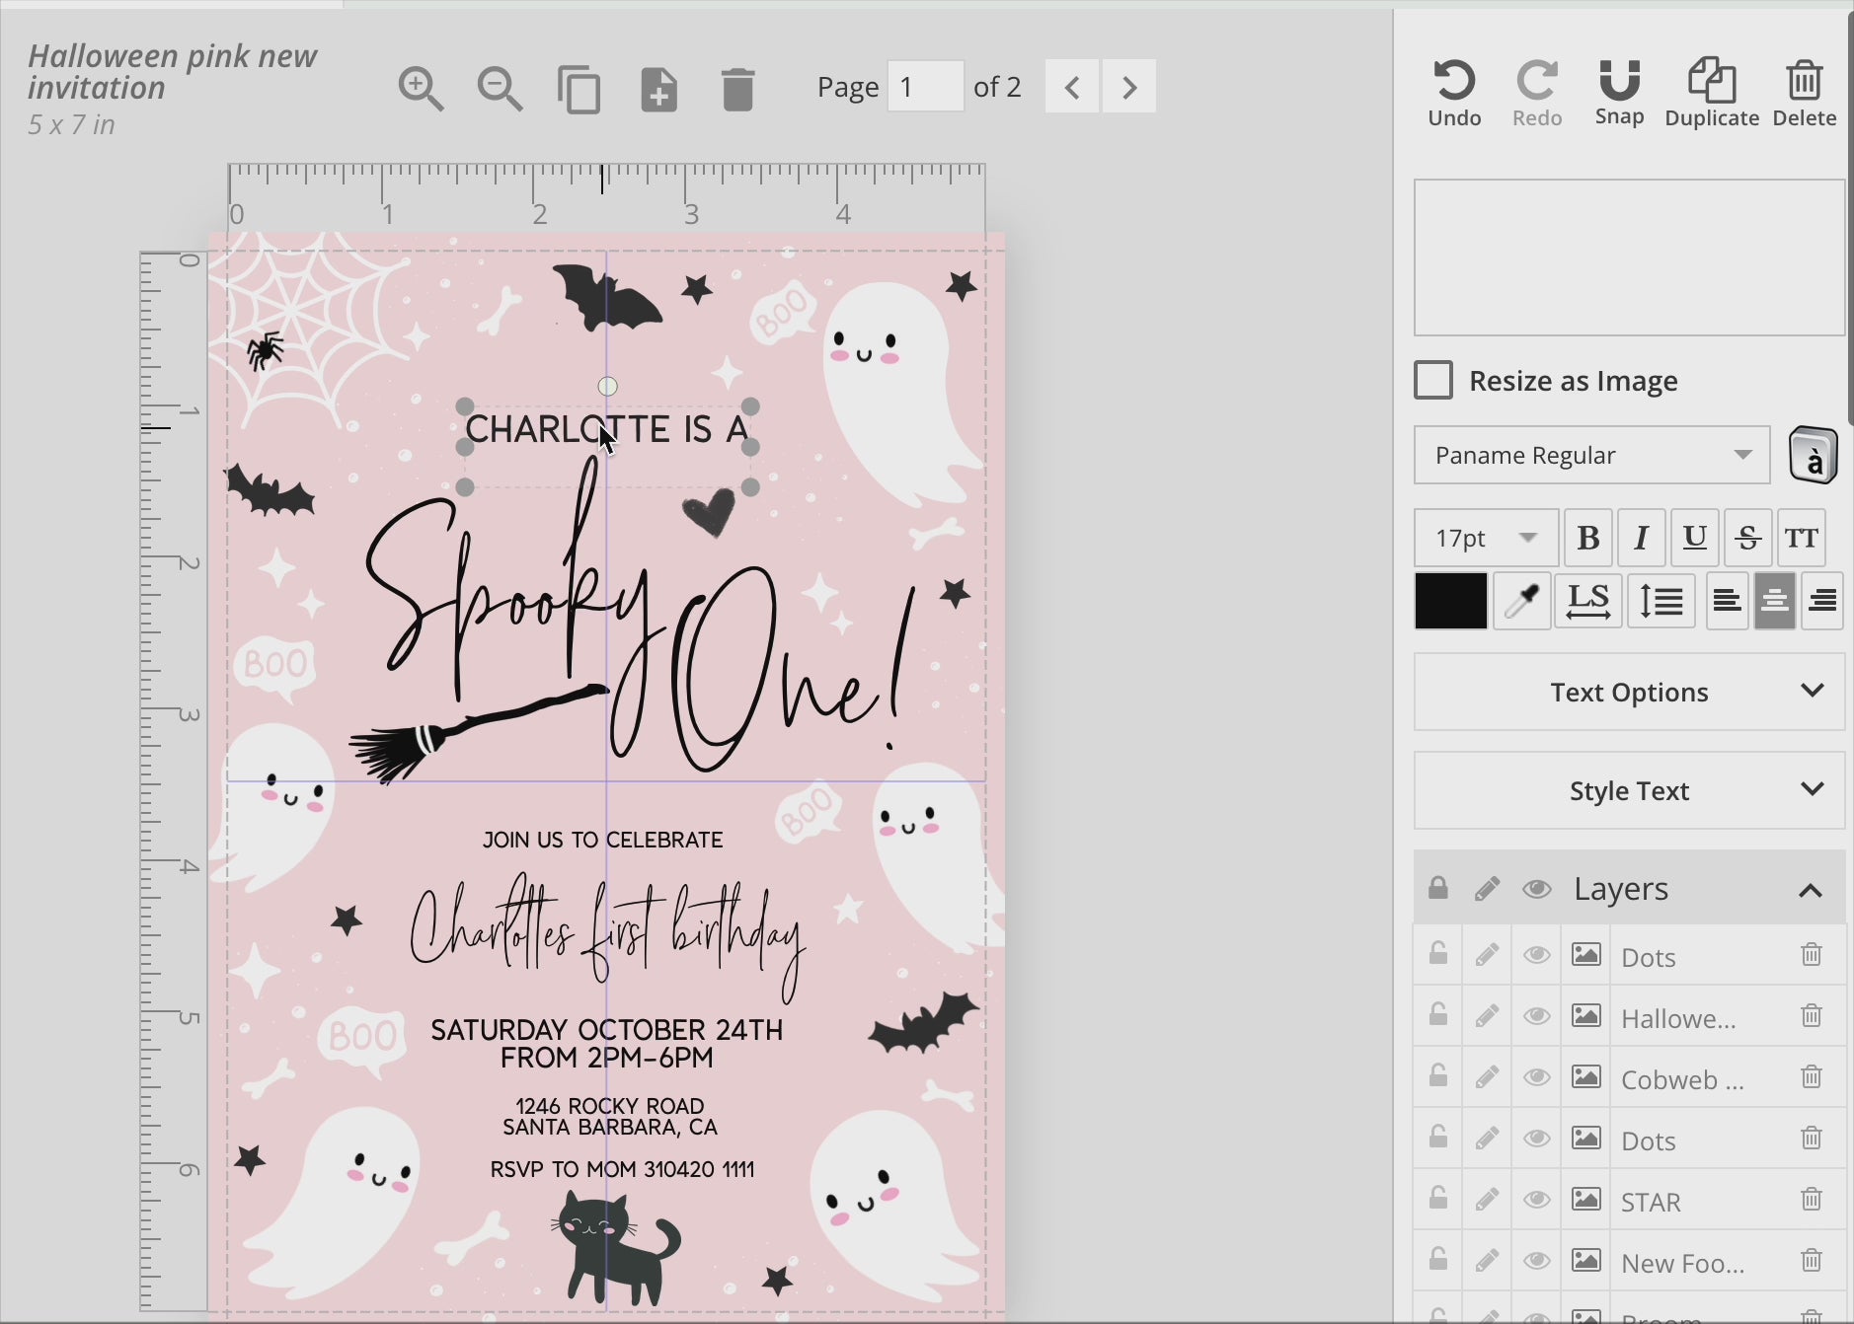Click the zoom in magnifier icon
This screenshot has width=1854, height=1324.
[x=422, y=89]
